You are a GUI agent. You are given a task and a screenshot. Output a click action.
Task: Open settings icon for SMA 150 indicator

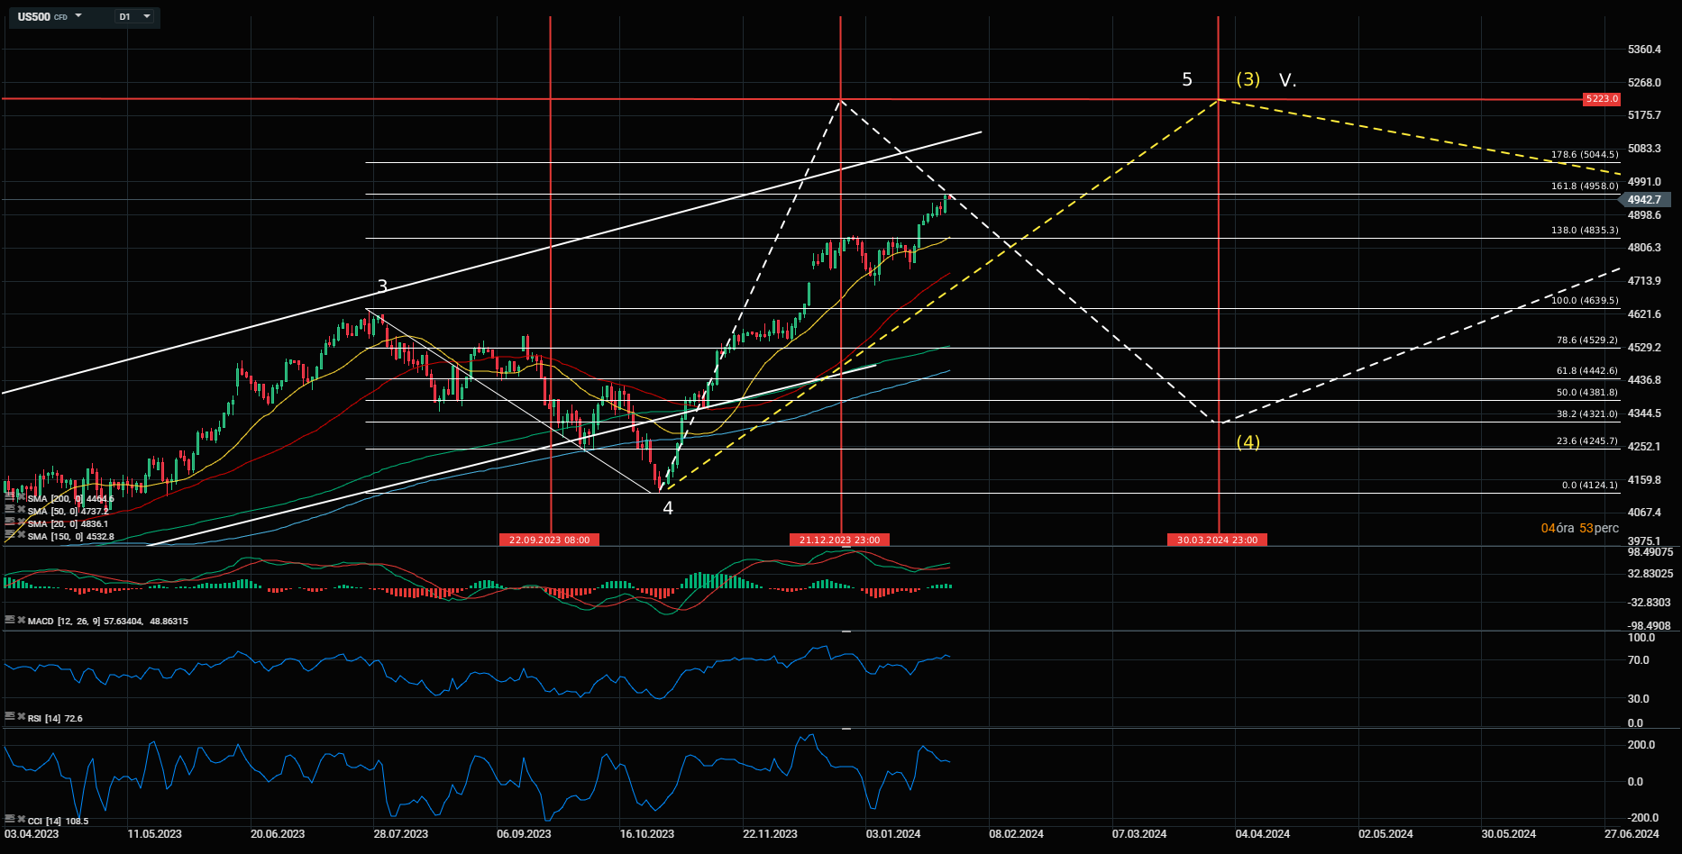pos(10,534)
